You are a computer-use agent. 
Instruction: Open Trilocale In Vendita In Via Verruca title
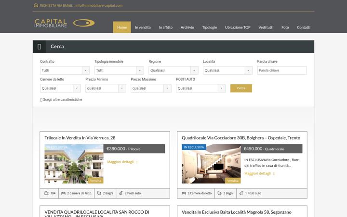click(80, 138)
